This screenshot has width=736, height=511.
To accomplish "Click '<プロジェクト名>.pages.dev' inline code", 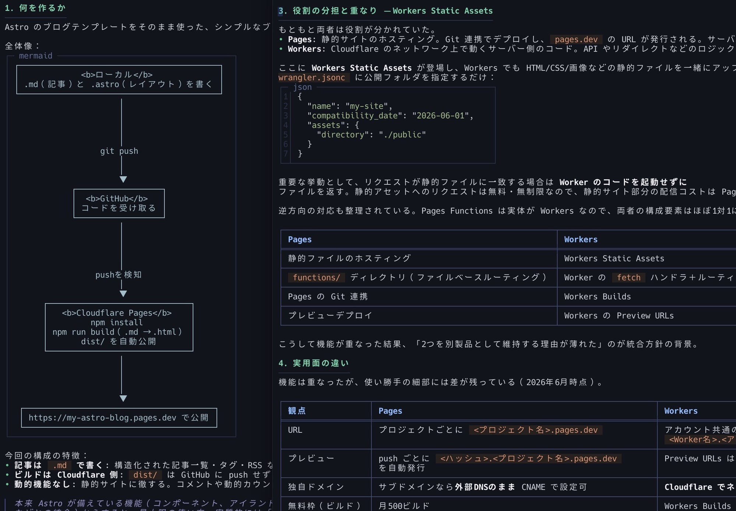I will coord(536,430).
